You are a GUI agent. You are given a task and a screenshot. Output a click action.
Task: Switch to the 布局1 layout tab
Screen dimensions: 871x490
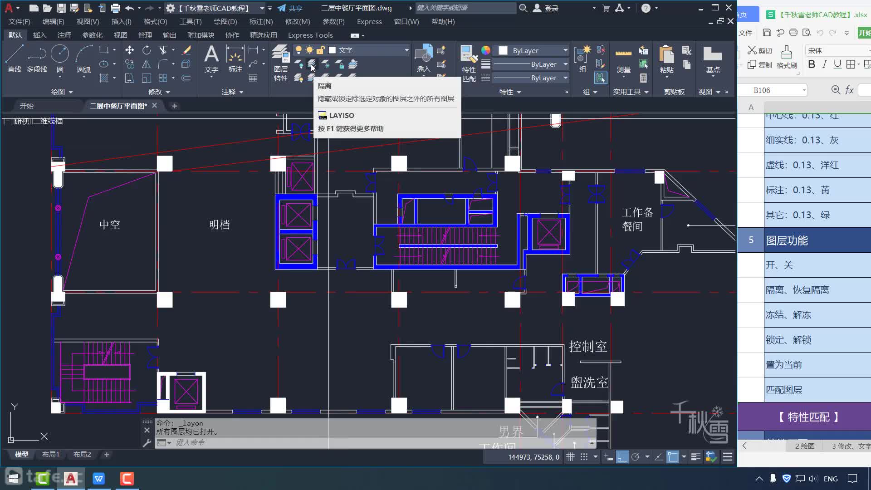[x=50, y=454]
